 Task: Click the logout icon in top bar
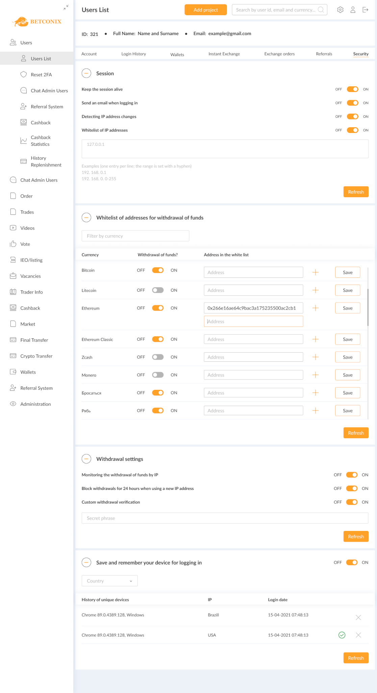[365, 10]
